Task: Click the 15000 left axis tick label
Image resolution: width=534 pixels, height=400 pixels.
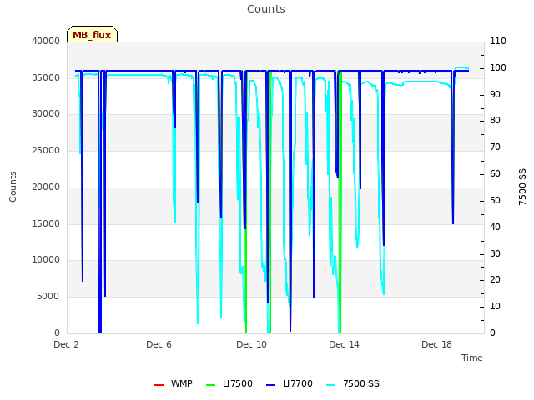Action: [46, 224]
